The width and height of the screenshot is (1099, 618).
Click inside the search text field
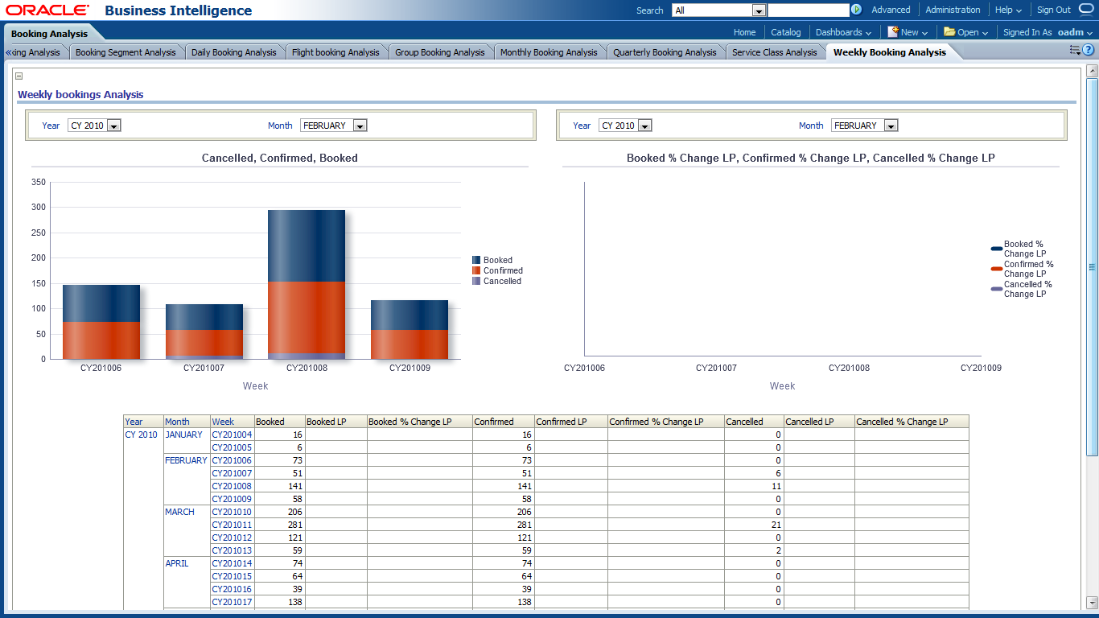click(808, 10)
